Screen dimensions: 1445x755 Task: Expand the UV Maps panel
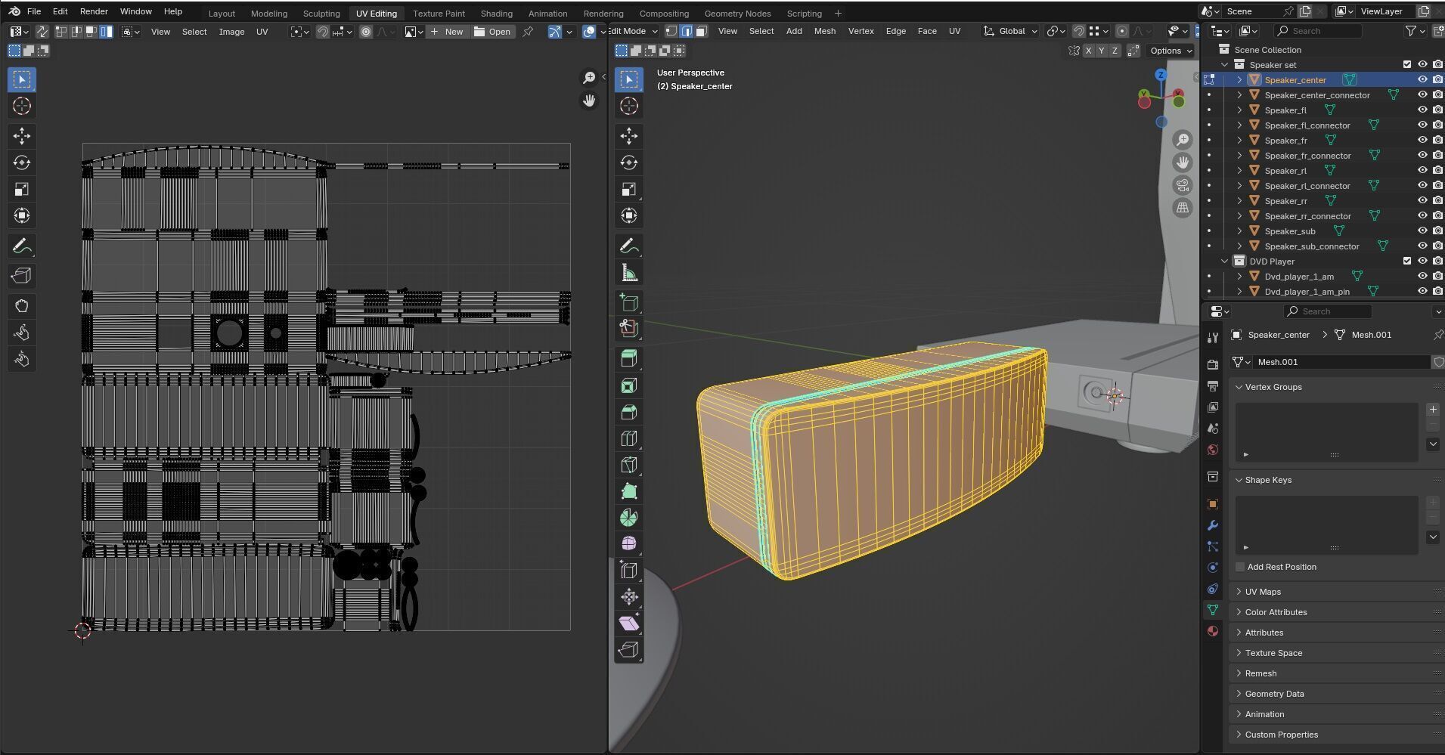point(1263,592)
